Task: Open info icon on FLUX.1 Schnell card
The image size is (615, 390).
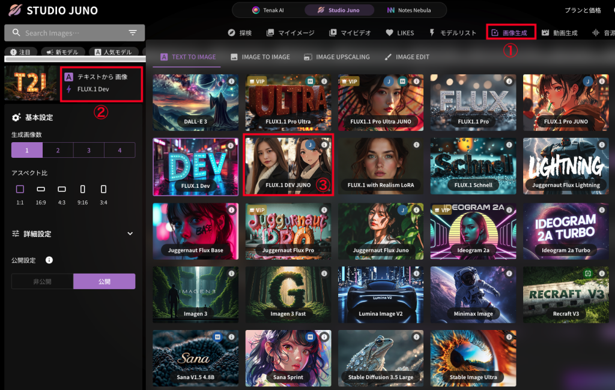Action: coord(509,145)
